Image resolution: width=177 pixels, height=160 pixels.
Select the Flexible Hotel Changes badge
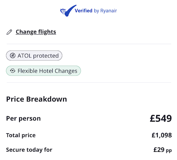coord(43,71)
